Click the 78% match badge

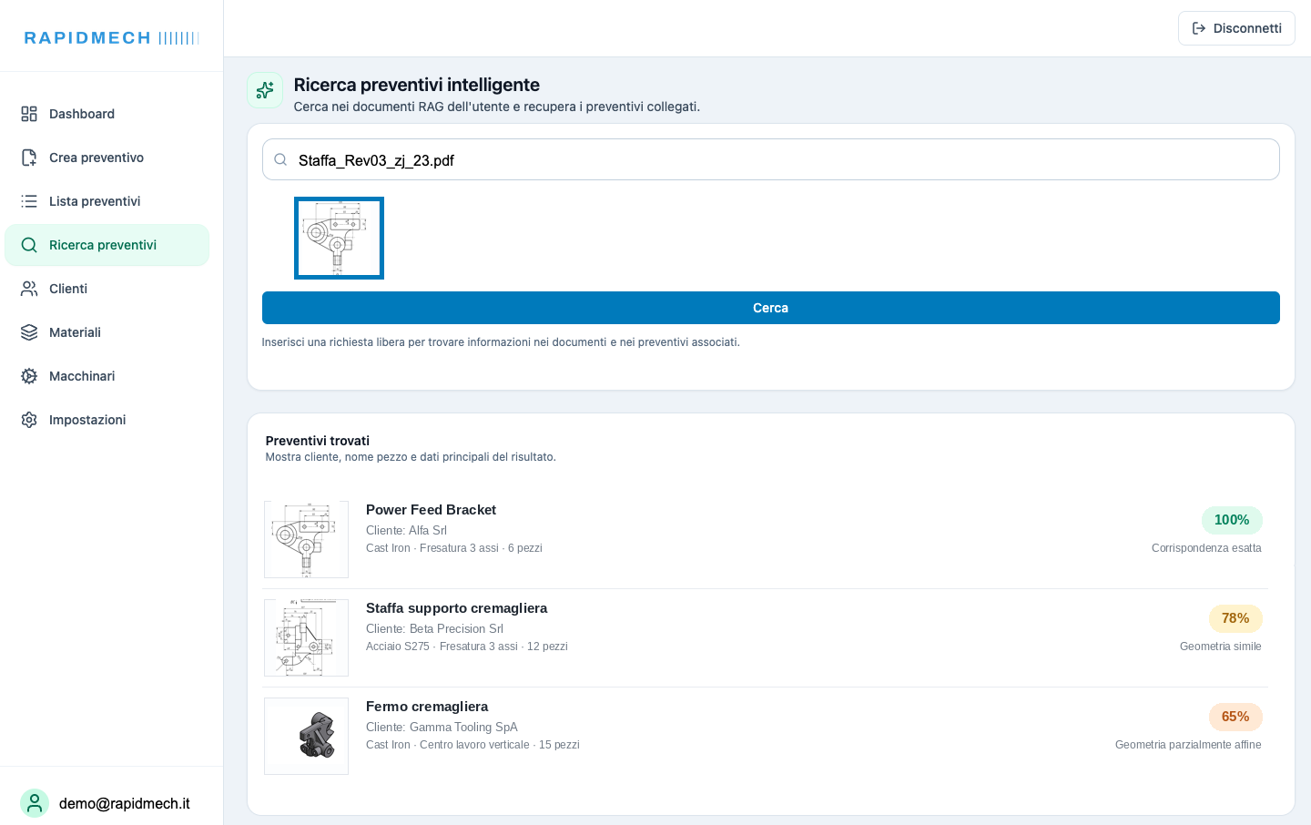[x=1235, y=618]
